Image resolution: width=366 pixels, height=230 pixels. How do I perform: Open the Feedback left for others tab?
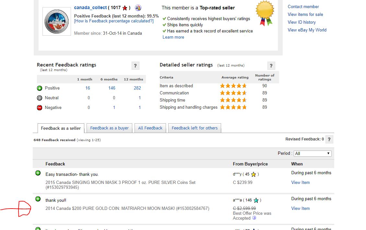(195, 128)
